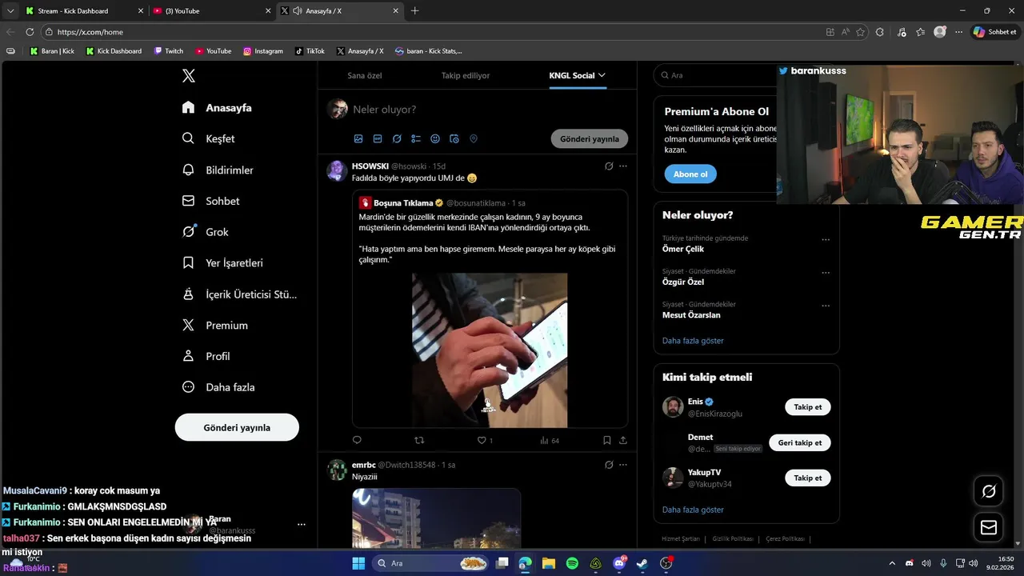Open Sohbet messages in sidebar
Screen dimensions: 1024x576
coord(211,201)
